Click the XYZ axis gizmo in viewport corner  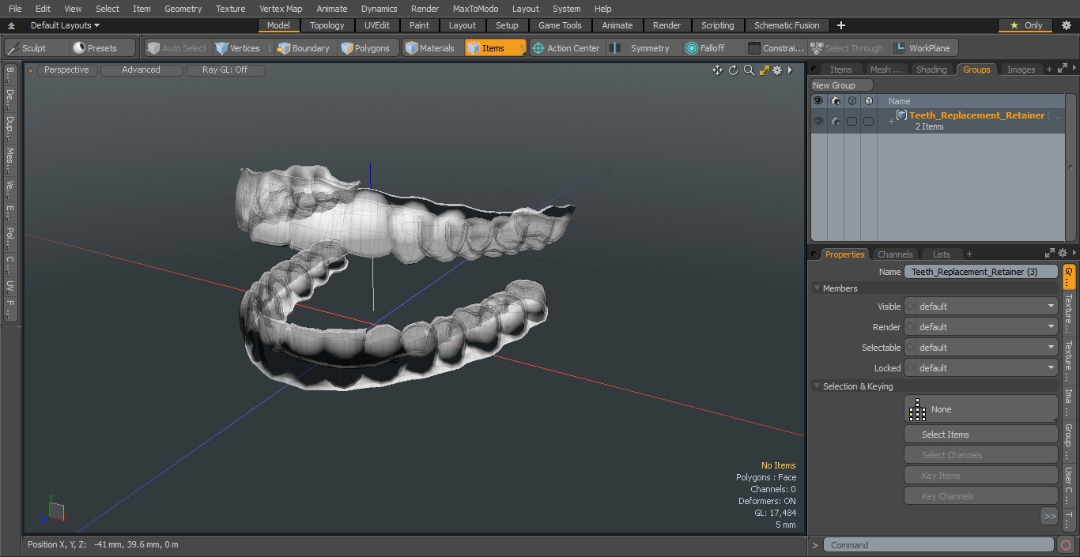coord(55,510)
